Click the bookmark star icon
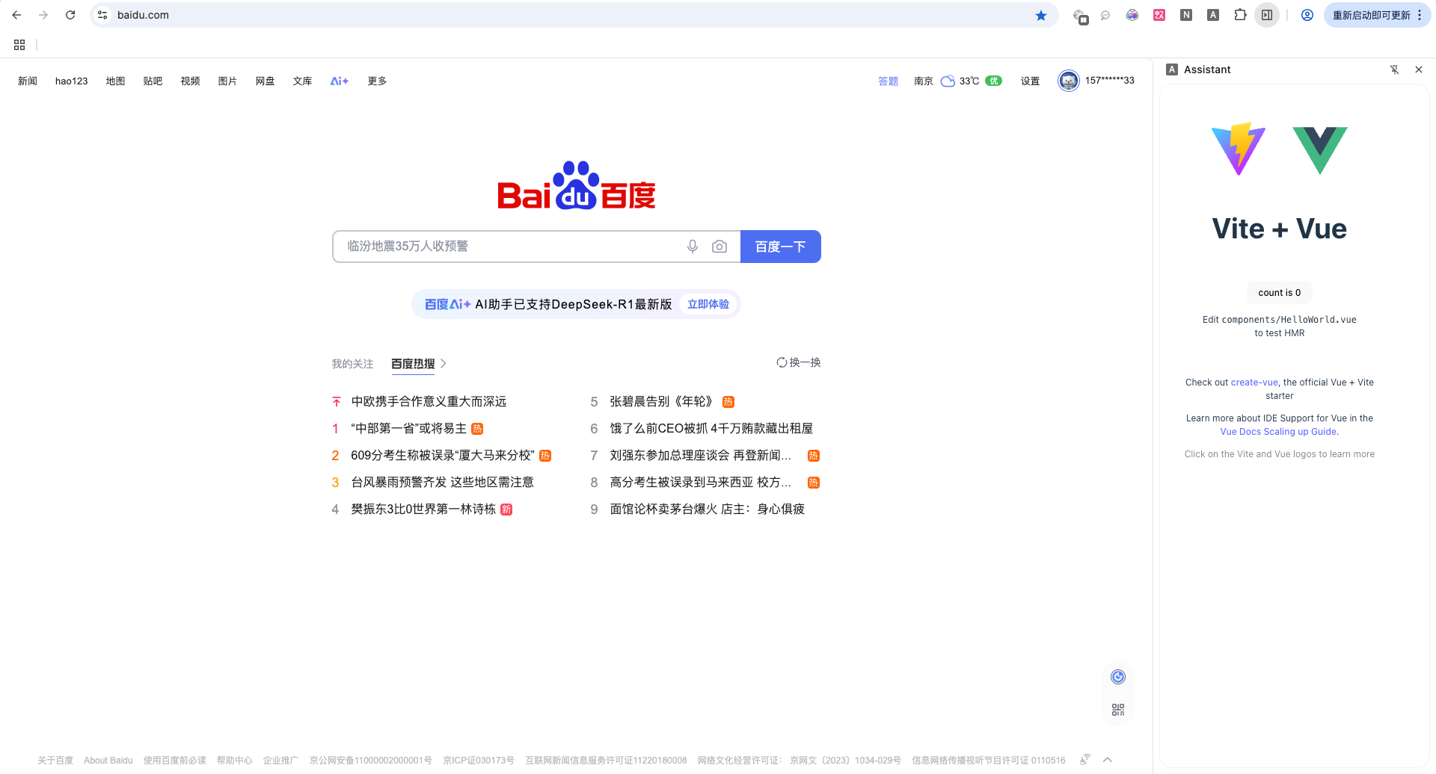The height and width of the screenshot is (774, 1436). tap(1041, 15)
